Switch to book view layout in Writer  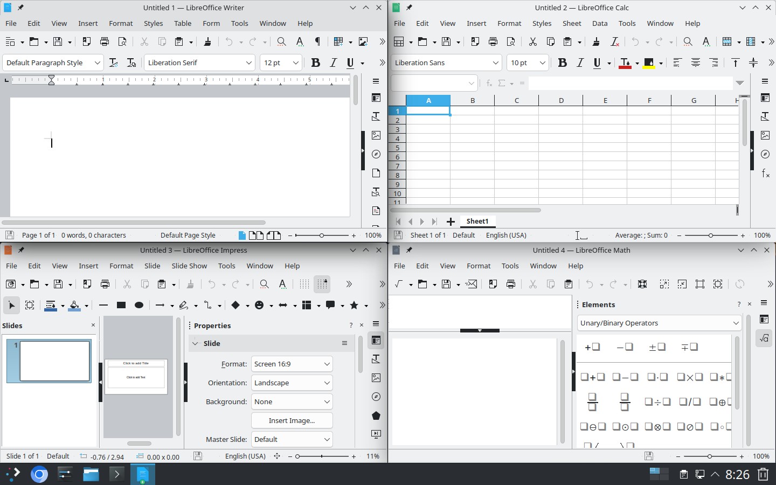274,235
